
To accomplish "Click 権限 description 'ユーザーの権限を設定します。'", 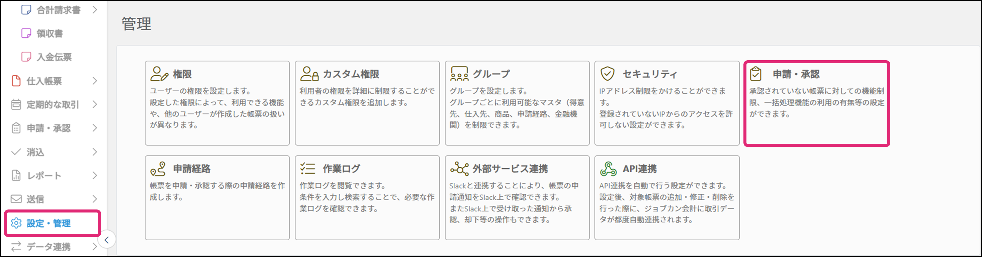I will point(200,91).
